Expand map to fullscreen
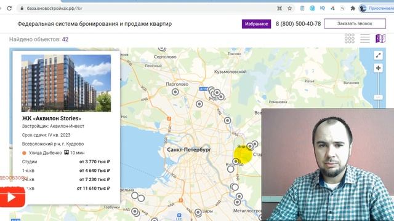The height and width of the screenshot is (221, 394). coord(378,55)
